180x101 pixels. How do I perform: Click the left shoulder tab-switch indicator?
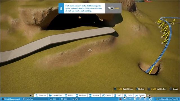[x=31, y=95]
